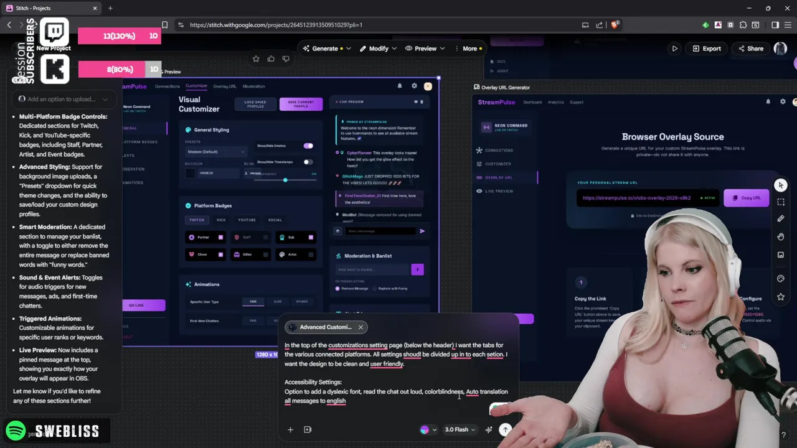
Task: Click Load Saved Profiles button
Action: (x=255, y=104)
